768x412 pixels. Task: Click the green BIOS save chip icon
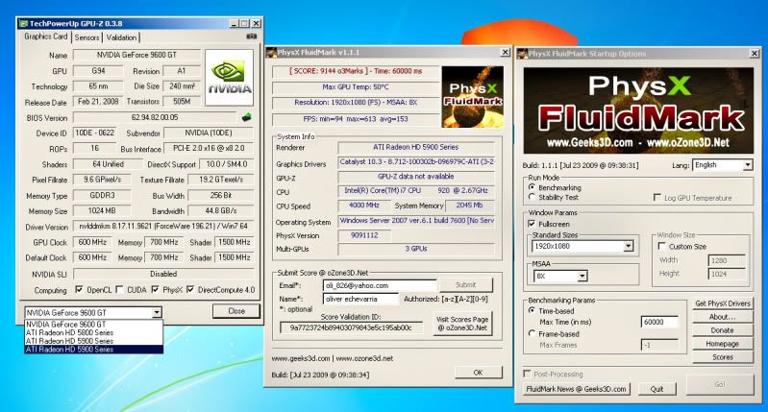coord(246,117)
